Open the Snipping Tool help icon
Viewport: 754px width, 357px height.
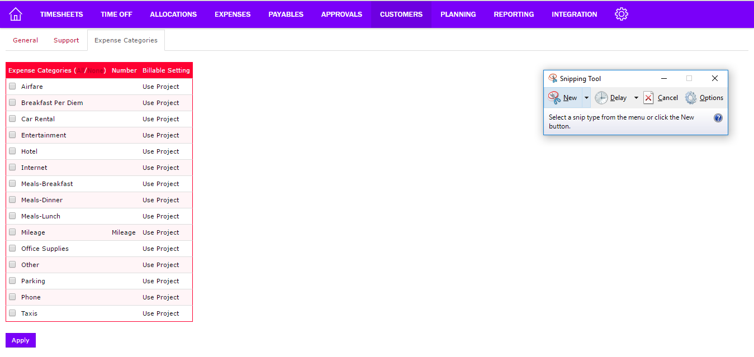pyautogui.click(x=718, y=118)
